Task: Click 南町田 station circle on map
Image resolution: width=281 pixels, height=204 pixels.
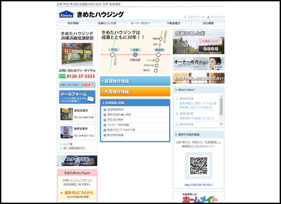Action: pos(156,71)
